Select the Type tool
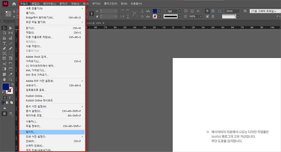This screenshot has width=281, height=152. click(4, 43)
